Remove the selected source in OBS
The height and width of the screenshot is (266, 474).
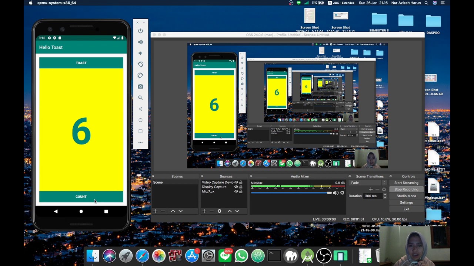tap(211, 211)
